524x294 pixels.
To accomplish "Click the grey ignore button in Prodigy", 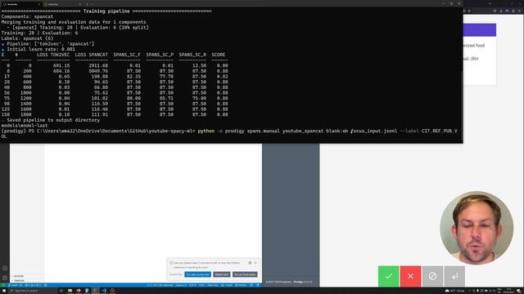I will [432, 276].
